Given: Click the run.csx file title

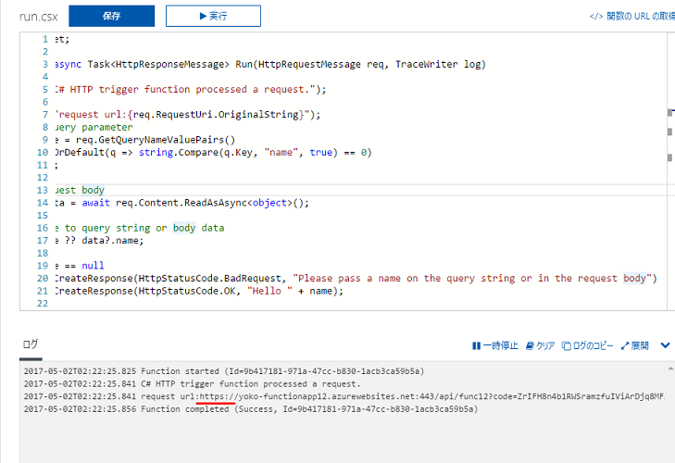Looking at the screenshot, I should 38,17.
